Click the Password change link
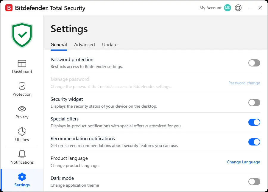 click(x=244, y=83)
